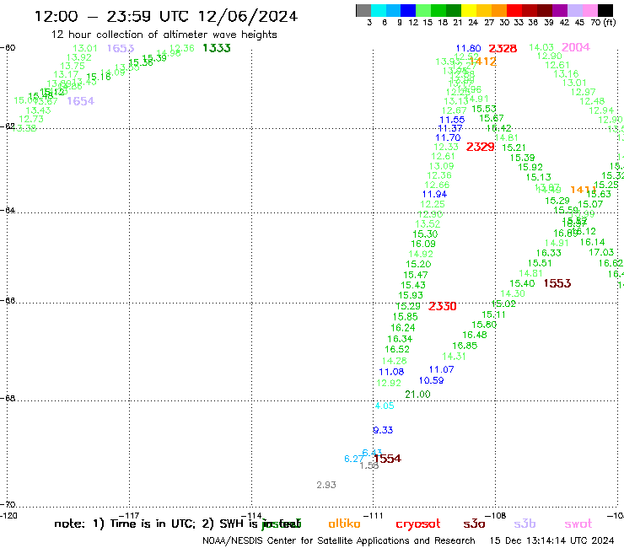Click the "16.52" wave height value
The image size is (624, 548).
coord(397,349)
